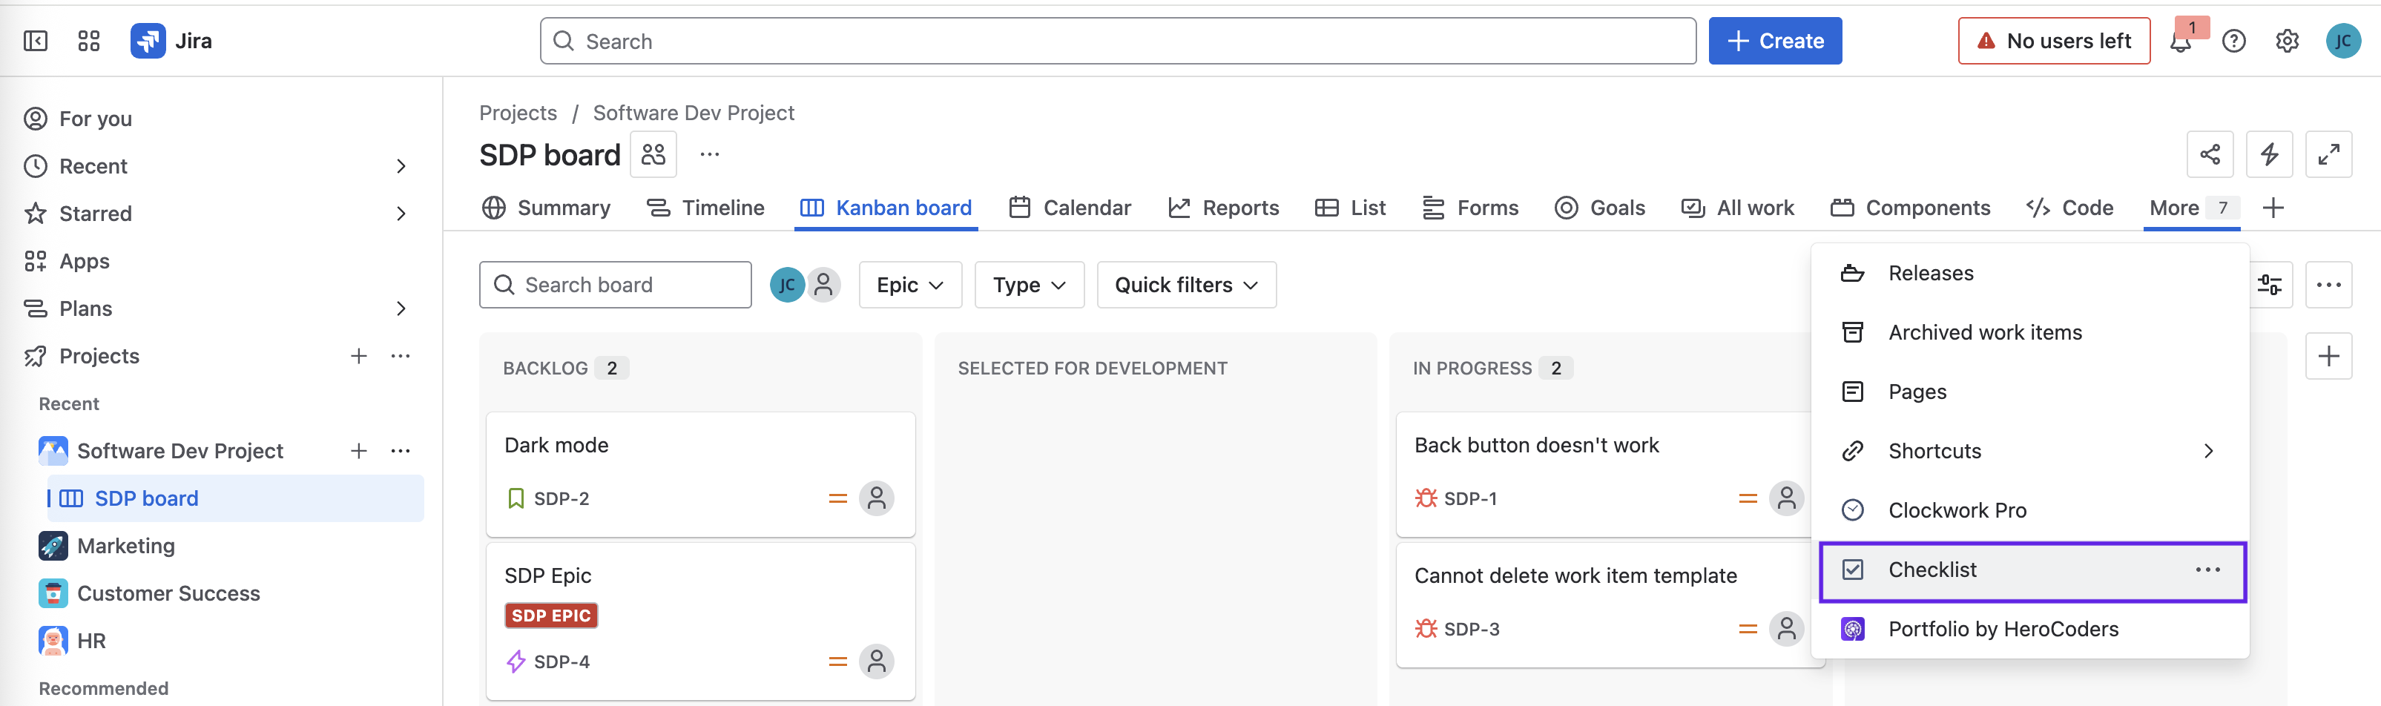Image resolution: width=2381 pixels, height=706 pixels.
Task: Switch to the Timeline tab
Action: (706, 208)
